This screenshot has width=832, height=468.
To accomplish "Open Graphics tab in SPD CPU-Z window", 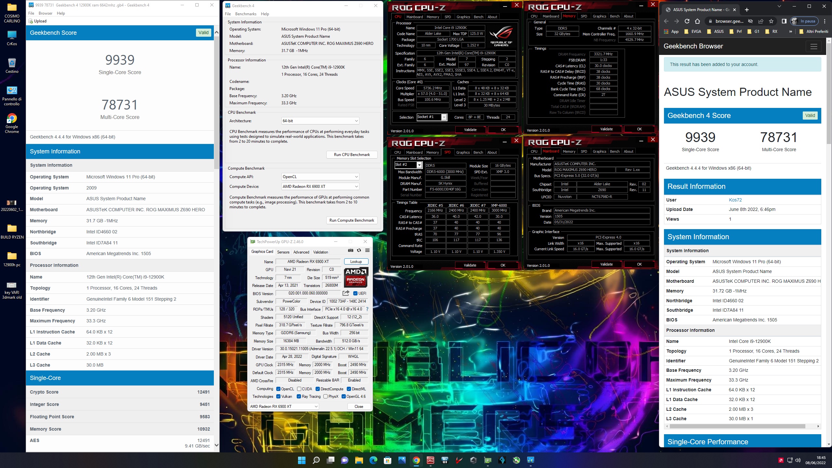I will (463, 152).
